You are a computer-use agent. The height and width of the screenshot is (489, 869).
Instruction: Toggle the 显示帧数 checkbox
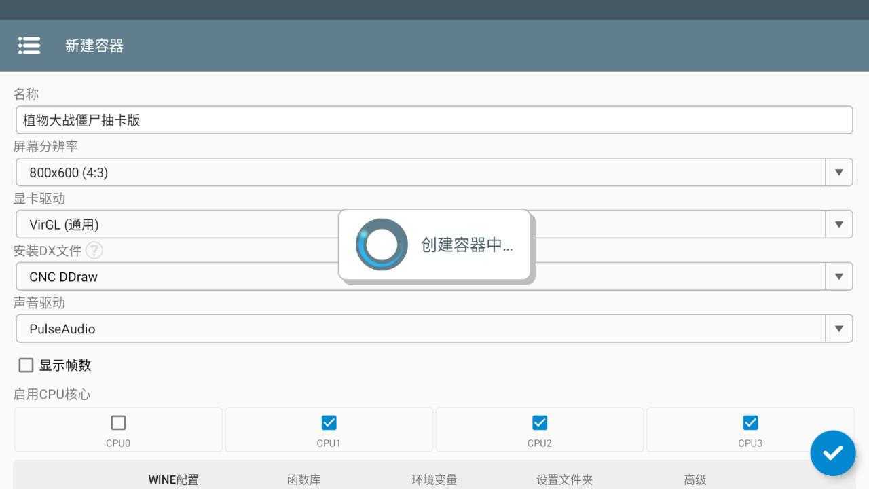(26, 365)
